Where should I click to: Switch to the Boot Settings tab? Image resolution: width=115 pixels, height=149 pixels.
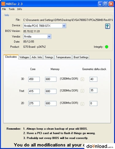[81, 57]
